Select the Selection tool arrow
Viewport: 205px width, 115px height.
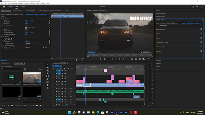click(x=47, y=65)
